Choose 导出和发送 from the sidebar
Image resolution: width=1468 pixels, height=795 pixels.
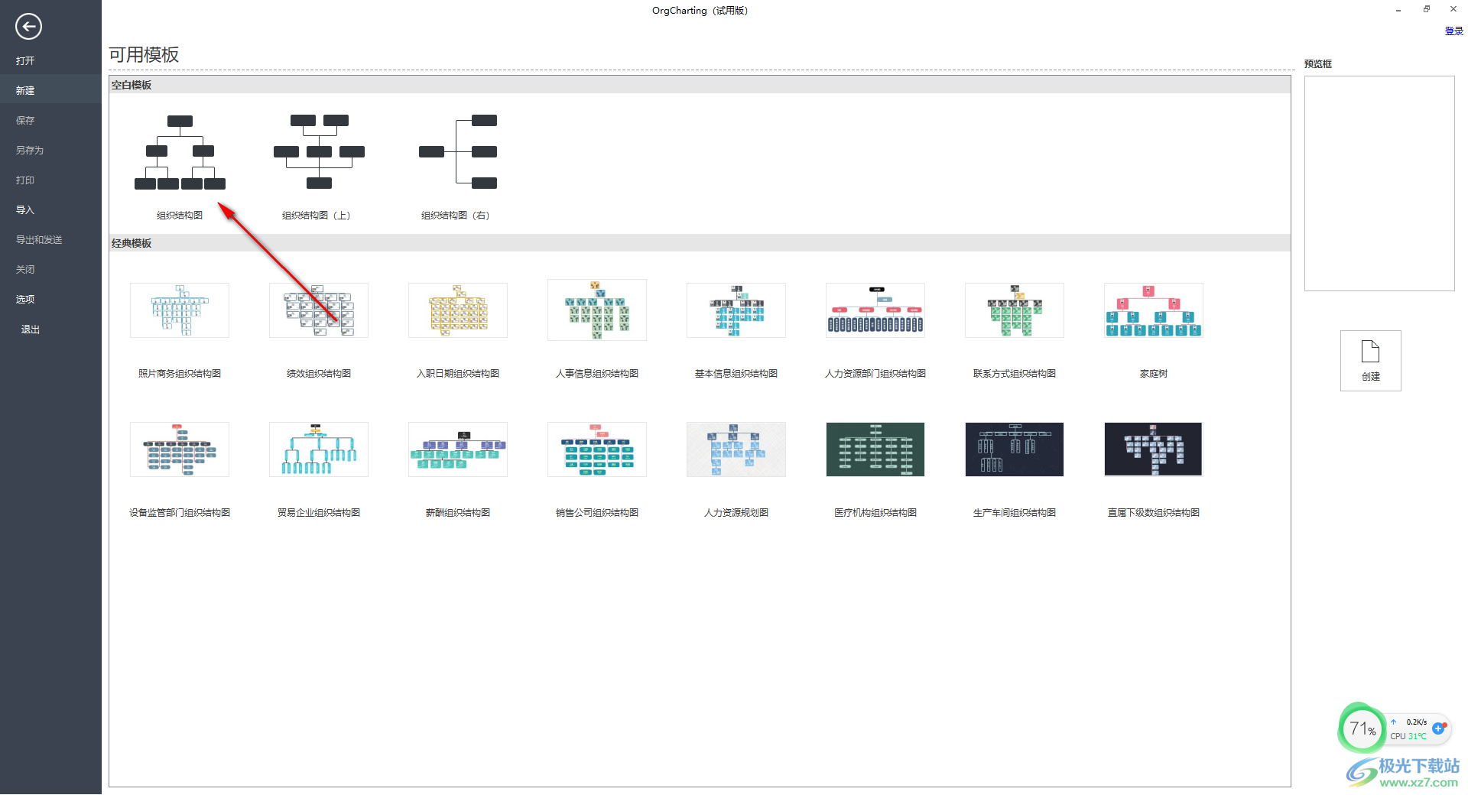(39, 240)
